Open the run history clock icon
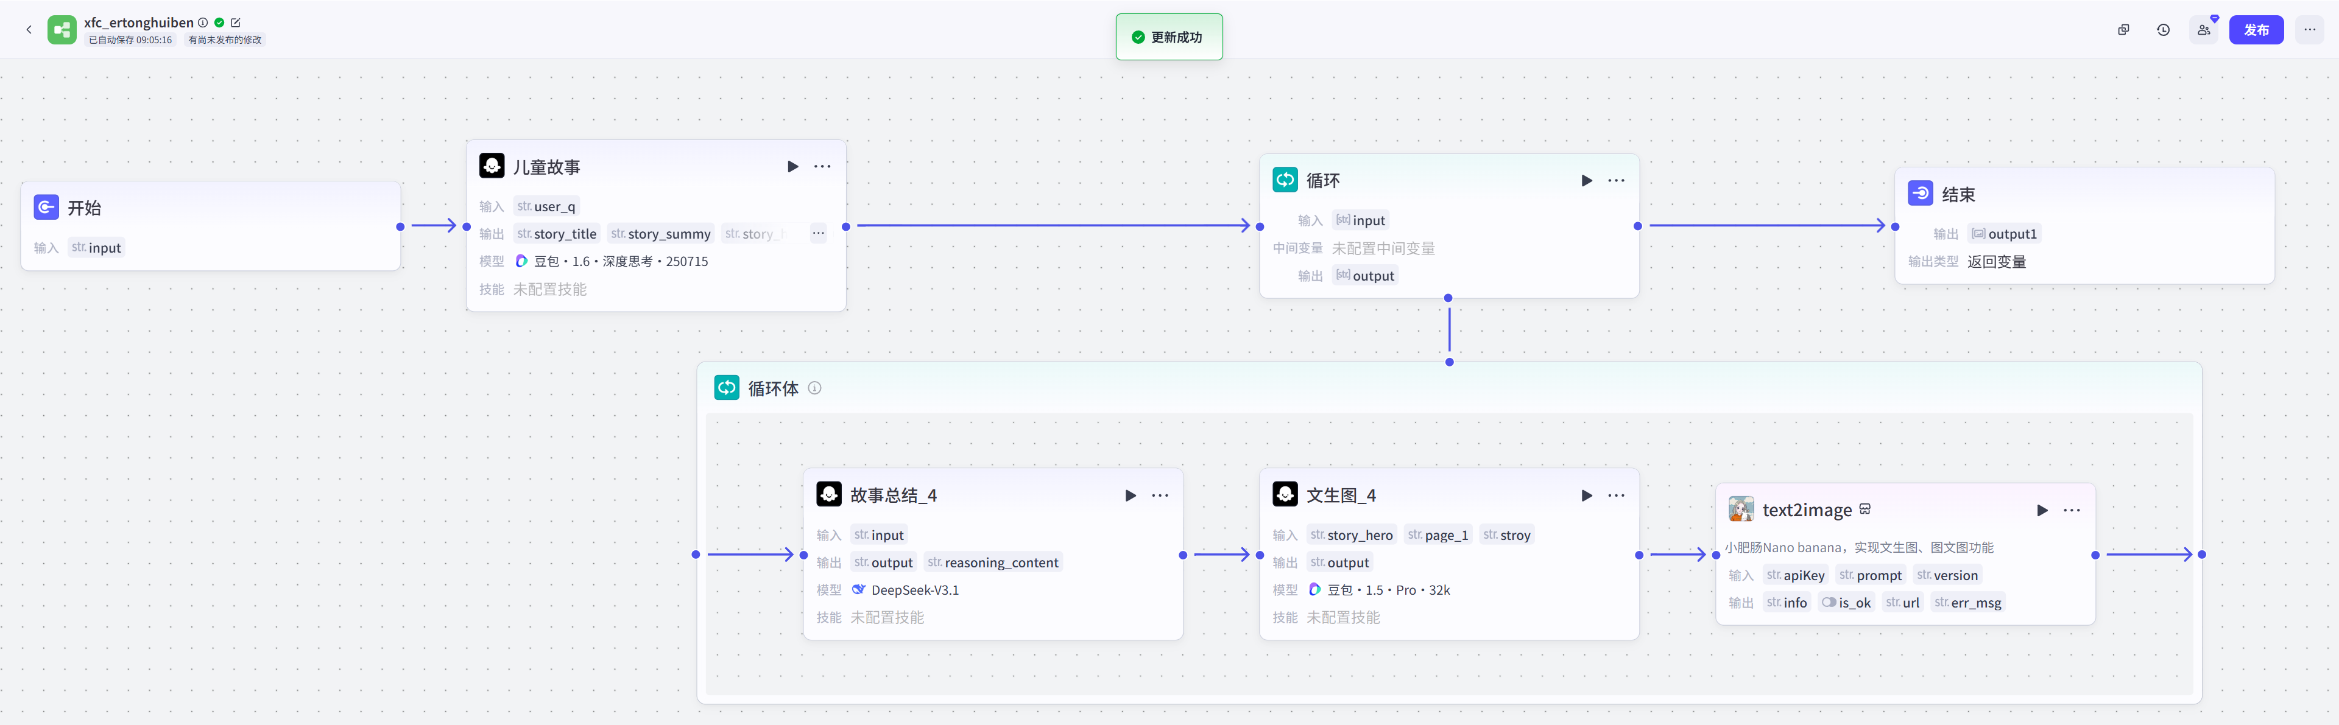Viewport: 2339px width, 725px height. tap(2163, 30)
